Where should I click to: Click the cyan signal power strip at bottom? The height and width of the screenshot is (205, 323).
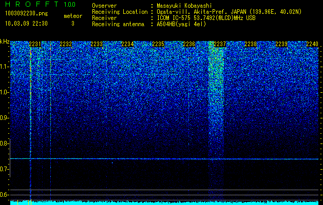(164, 203)
